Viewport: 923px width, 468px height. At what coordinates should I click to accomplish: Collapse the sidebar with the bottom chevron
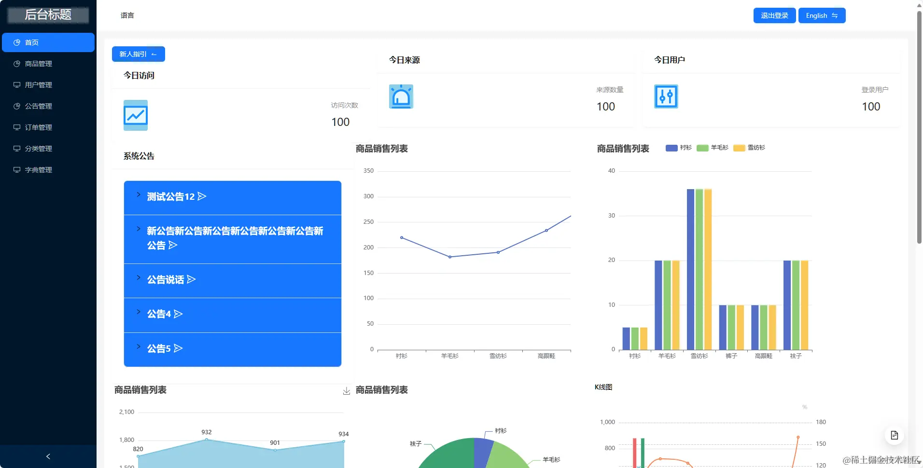pos(48,455)
